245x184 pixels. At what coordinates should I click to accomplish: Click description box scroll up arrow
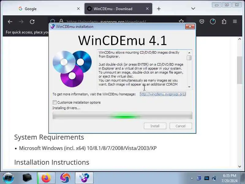pyautogui.click(x=189, y=53)
